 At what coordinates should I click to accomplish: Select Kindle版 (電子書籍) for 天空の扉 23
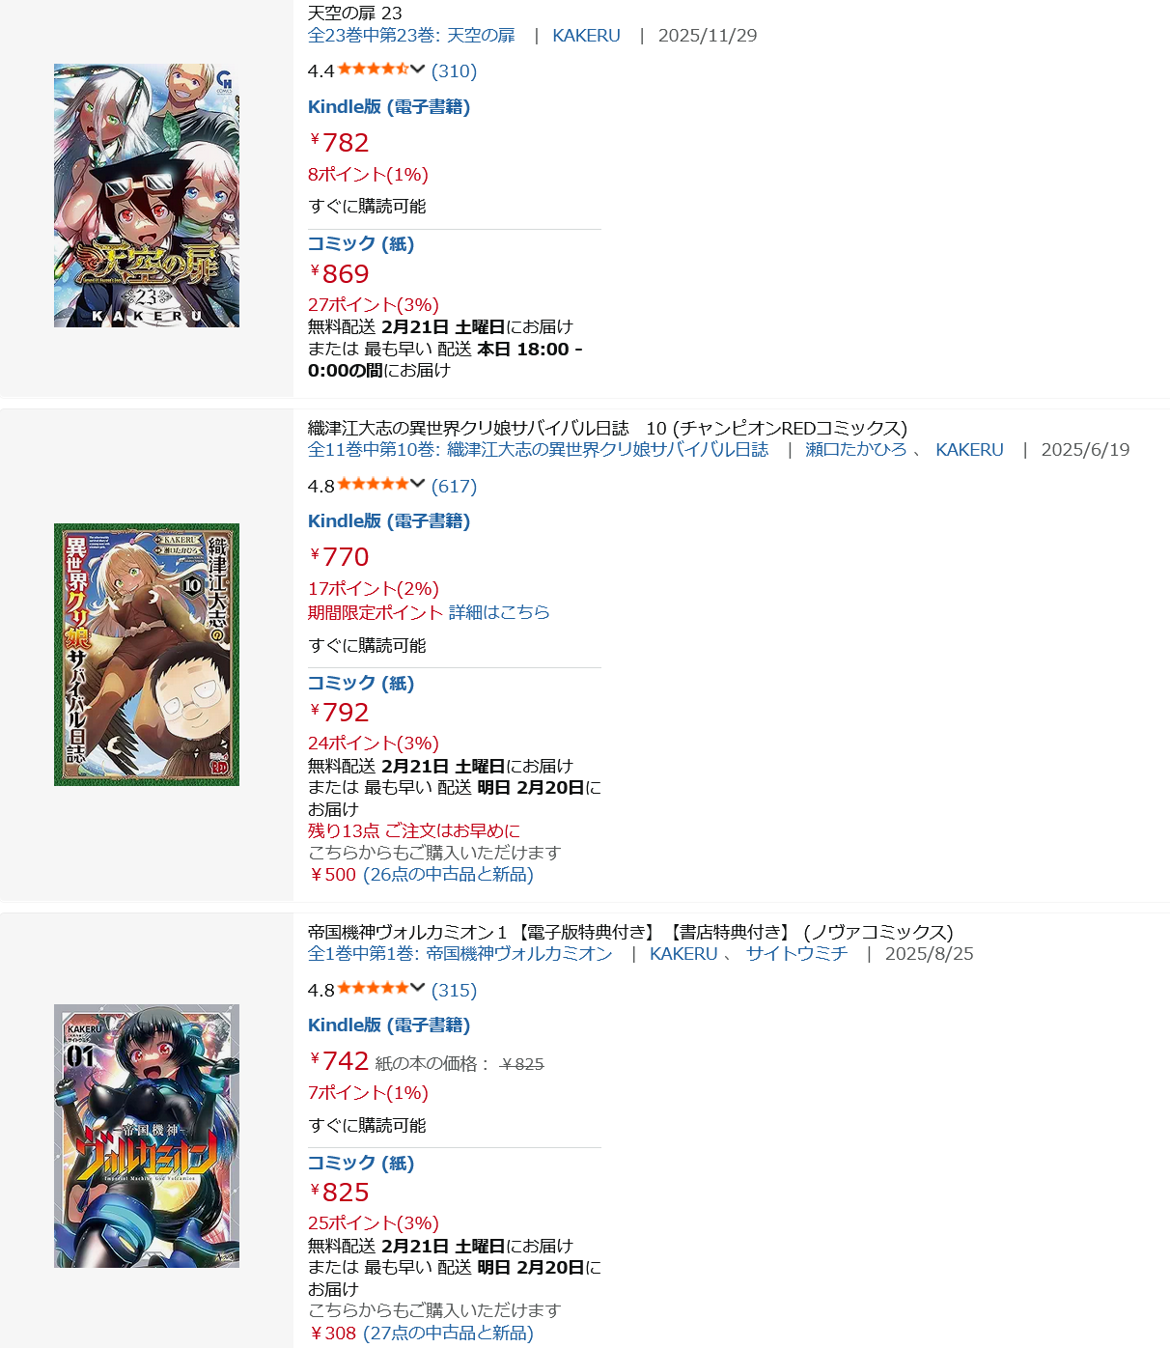click(x=389, y=107)
